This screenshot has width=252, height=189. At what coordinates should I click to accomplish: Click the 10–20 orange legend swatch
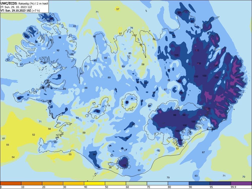click(32, 183)
